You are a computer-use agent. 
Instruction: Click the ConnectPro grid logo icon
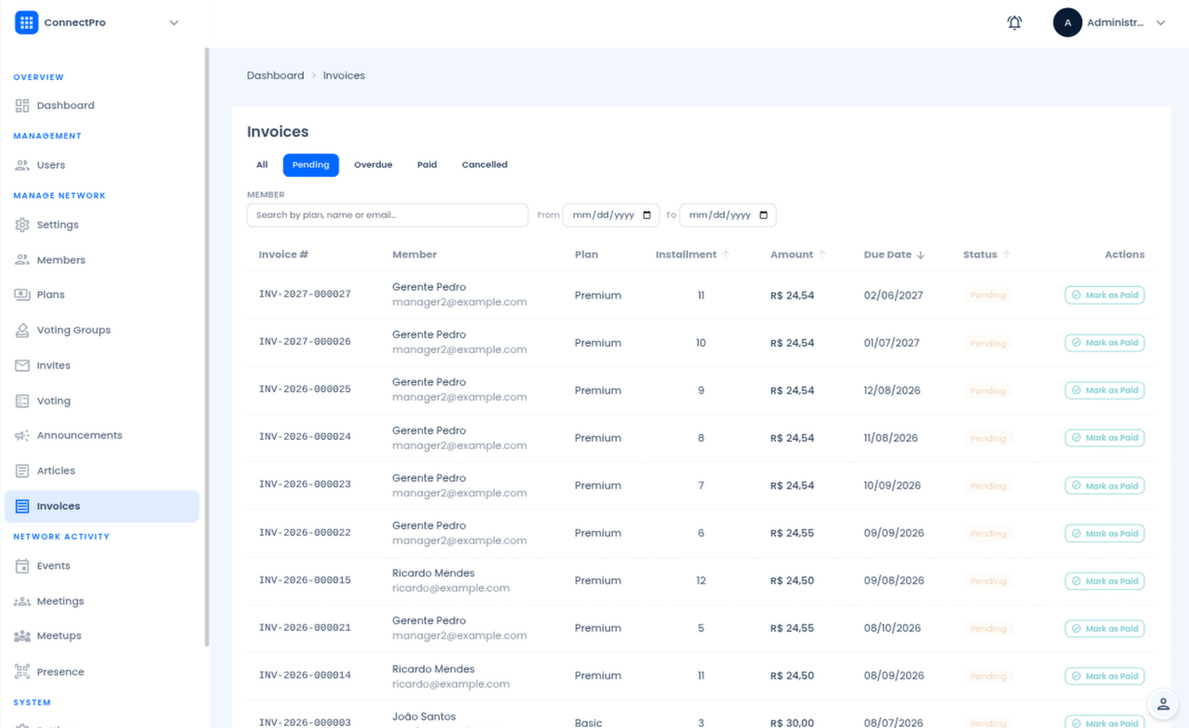(26, 22)
